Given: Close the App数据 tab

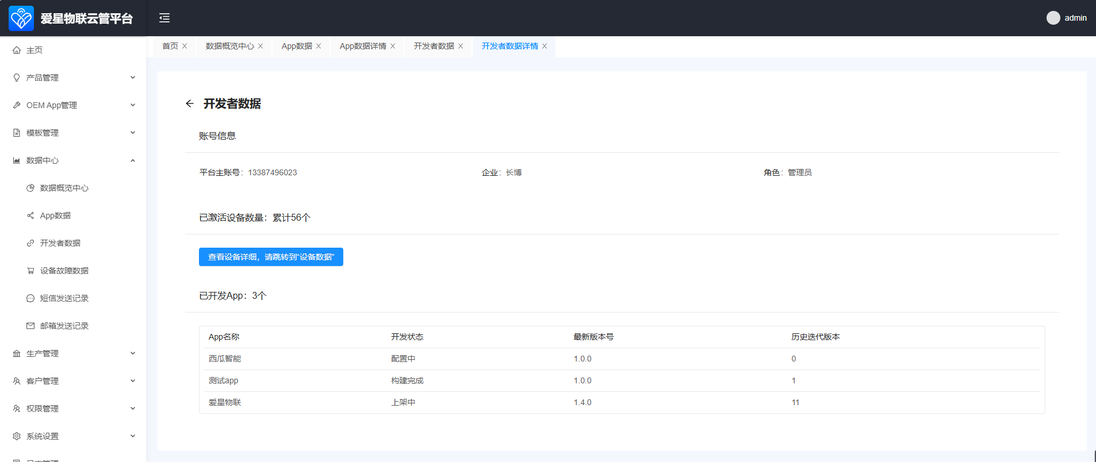Looking at the screenshot, I should (x=319, y=46).
